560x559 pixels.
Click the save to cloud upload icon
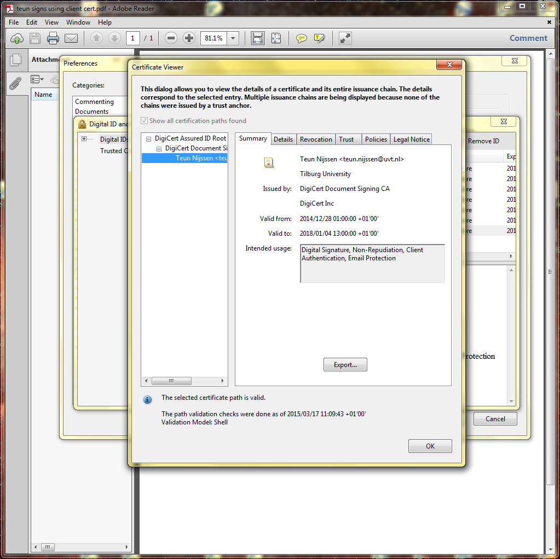pyautogui.click(x=17, y=38)
